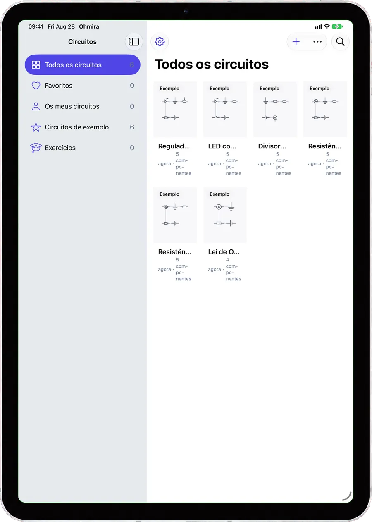Click the Circuitos sidebar title
The width and height of the screenshot is (372, 522).
(x=82, y=42)
